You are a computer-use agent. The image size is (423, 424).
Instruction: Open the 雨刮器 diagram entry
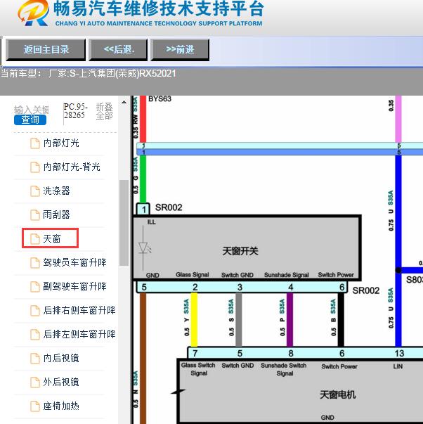tap(56, 214)
